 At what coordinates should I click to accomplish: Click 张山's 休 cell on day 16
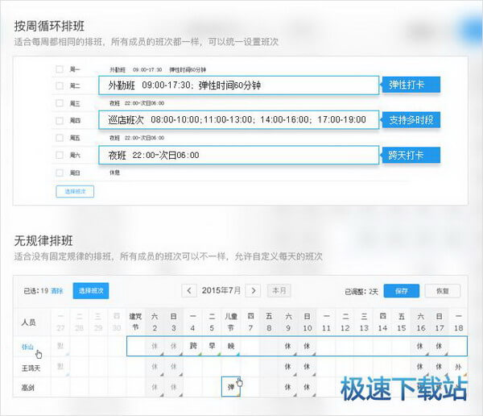420,346
